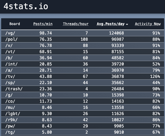165x136 pixels.
Task: Click the Board column header
Action: point(15,24)
